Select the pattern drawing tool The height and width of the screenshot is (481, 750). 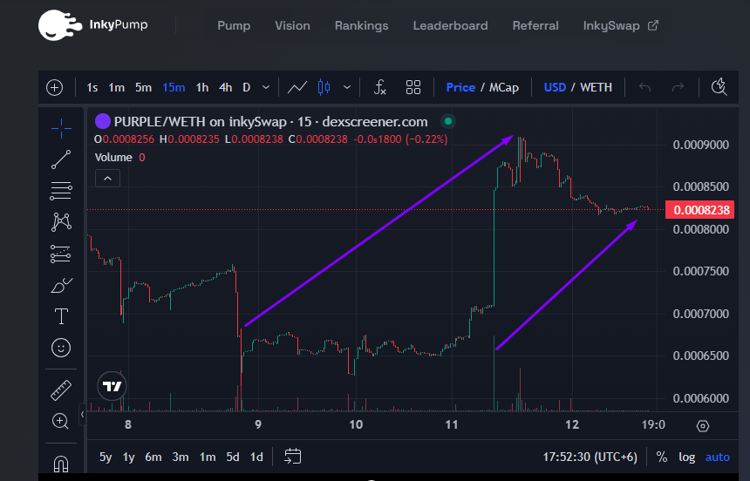(61, 222)
